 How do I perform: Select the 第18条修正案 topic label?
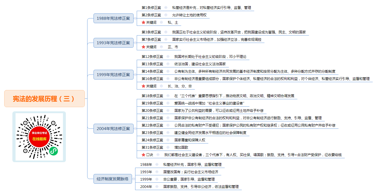pyautogui.click(x=152, y=96)
